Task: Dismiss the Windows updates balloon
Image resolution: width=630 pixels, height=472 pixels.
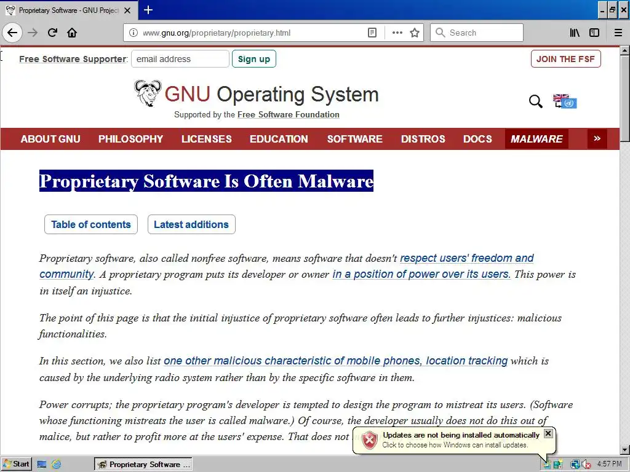Action: point(548,433)
